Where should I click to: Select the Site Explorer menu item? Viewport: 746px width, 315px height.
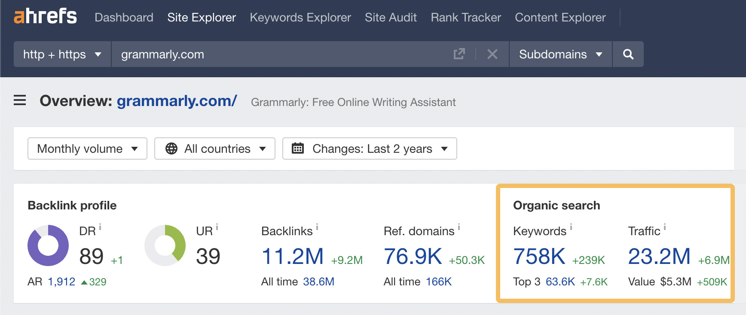click(202, 18)
